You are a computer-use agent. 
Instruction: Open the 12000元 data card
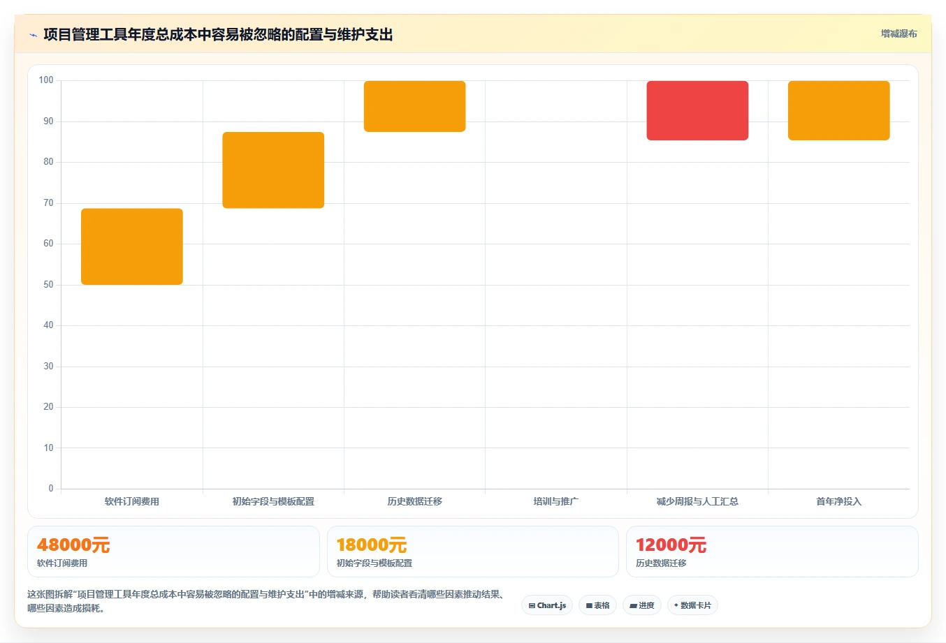[x=772, y=552]
